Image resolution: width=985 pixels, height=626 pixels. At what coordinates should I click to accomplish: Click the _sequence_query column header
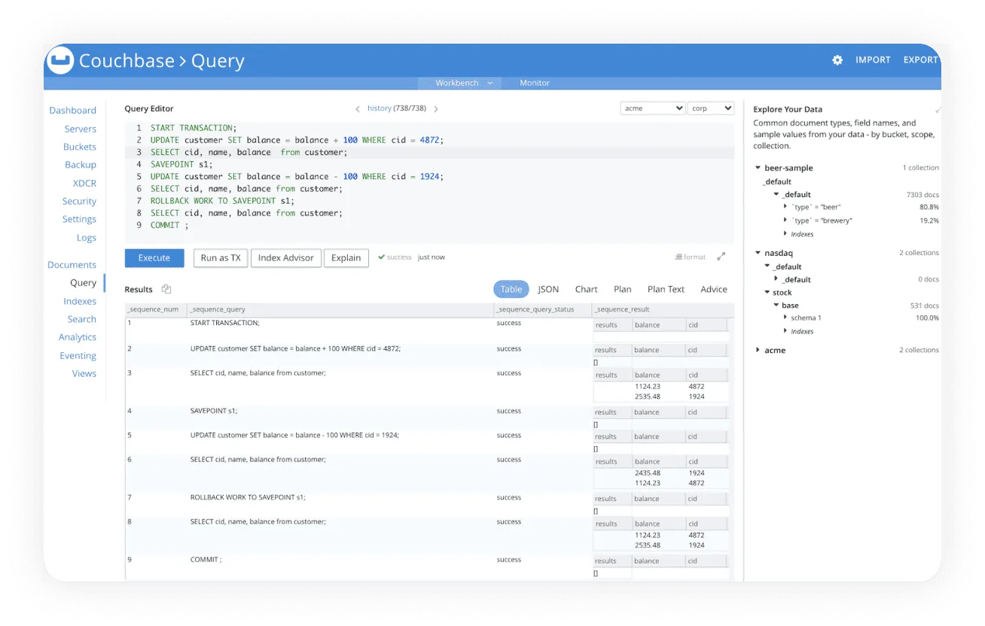[340, 309]
